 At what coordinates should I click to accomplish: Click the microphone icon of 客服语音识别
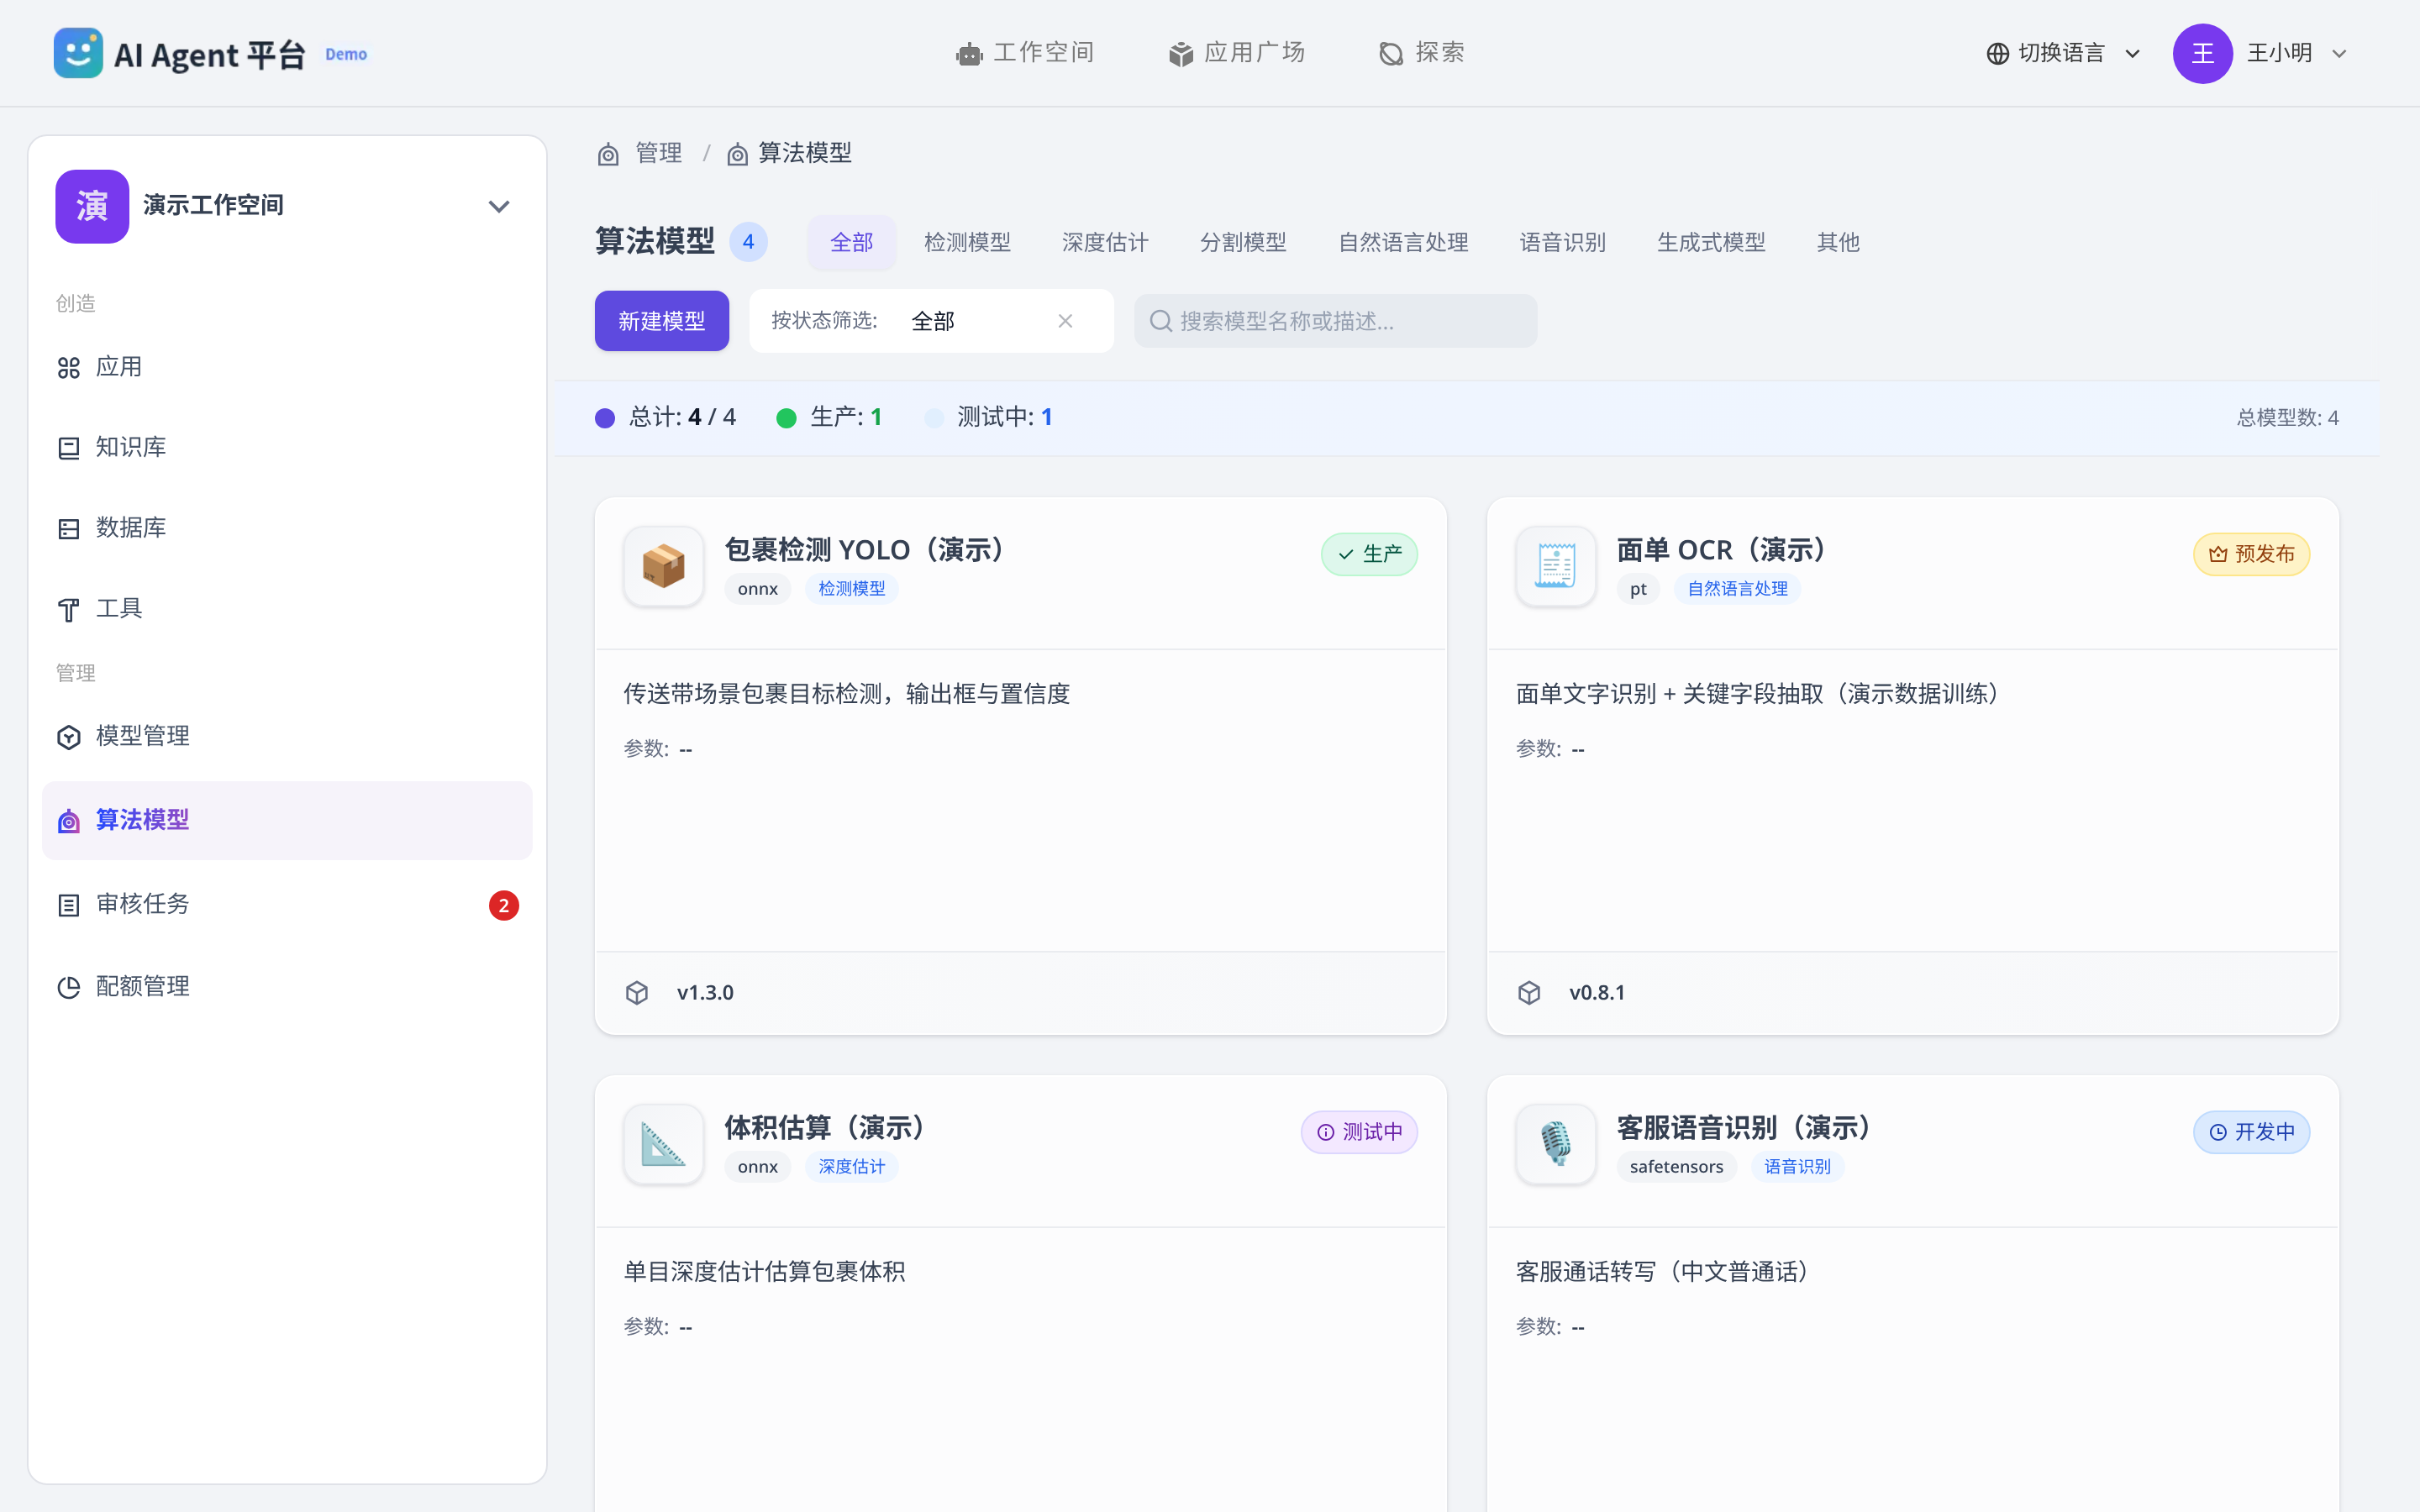[x=1555, y=1144]
